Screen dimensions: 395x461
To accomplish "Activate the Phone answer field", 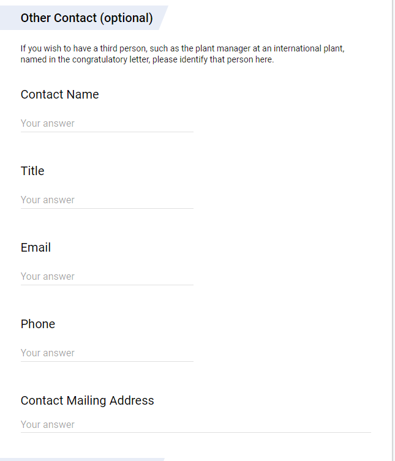I will tap(107, 353).
